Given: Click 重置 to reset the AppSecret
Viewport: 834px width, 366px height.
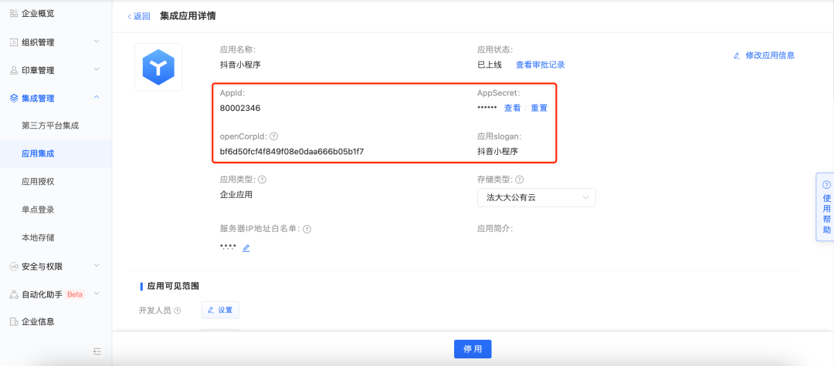Looking at the screenshot, I should click(539, 108).
